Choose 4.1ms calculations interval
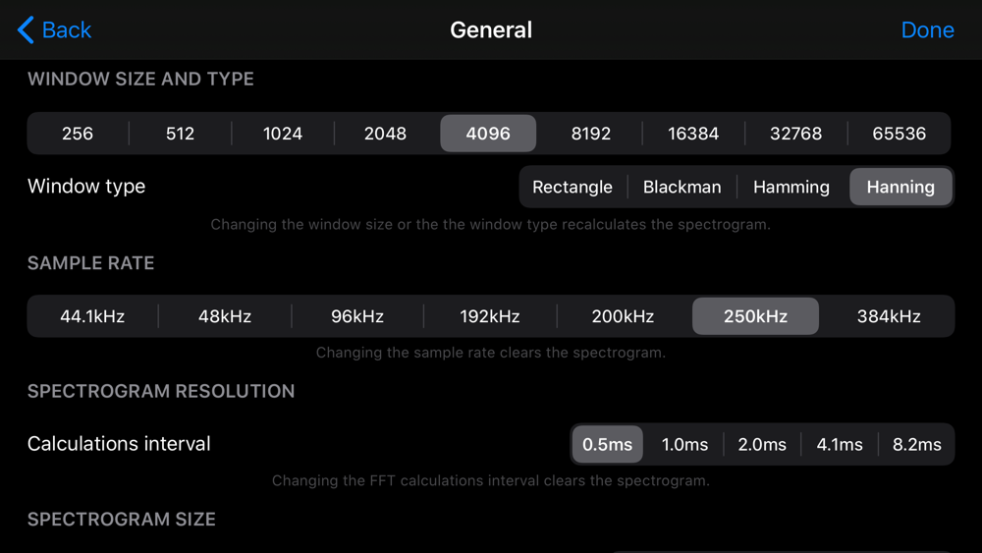Image resolution: width=982 pixels, height=553 pixels. 840,445
